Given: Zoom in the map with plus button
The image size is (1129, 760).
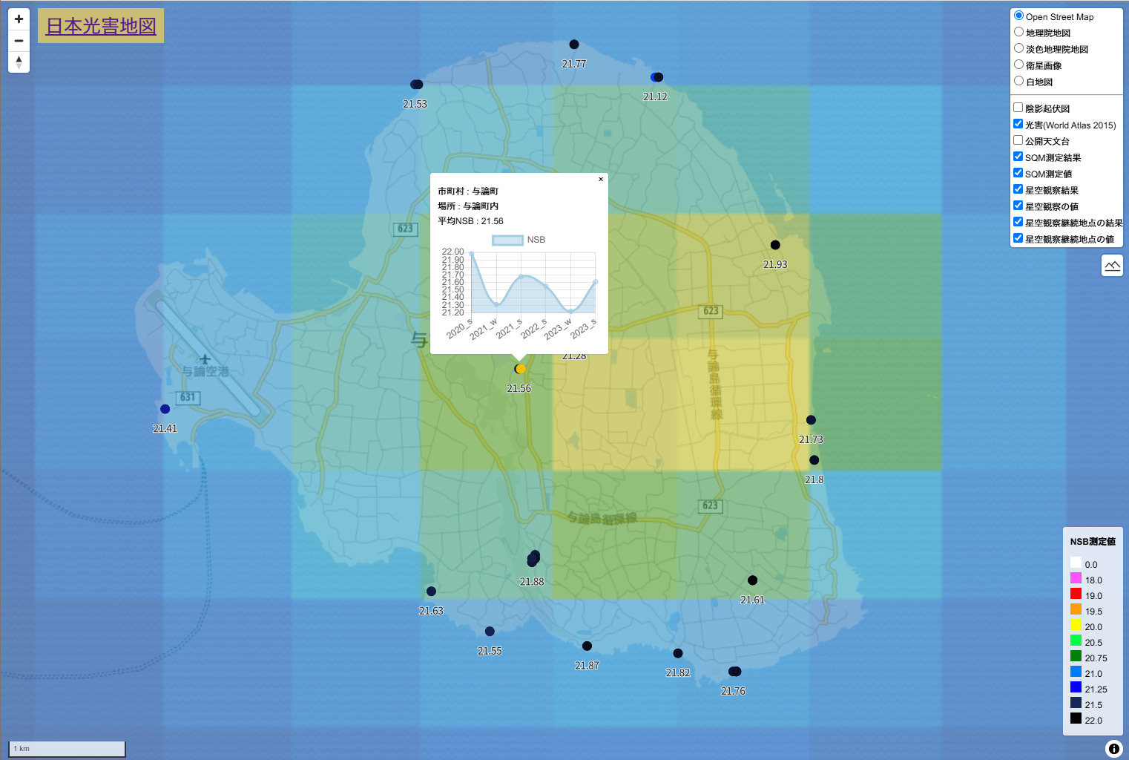Looking at the screenshot, I should 19,19.
